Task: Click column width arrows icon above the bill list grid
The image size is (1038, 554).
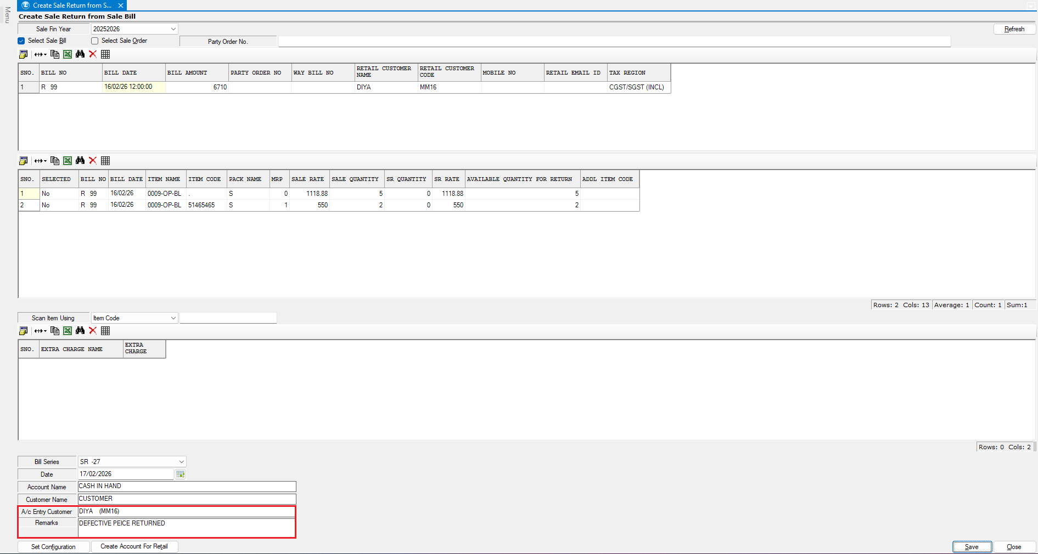Action: click(40, 54)
